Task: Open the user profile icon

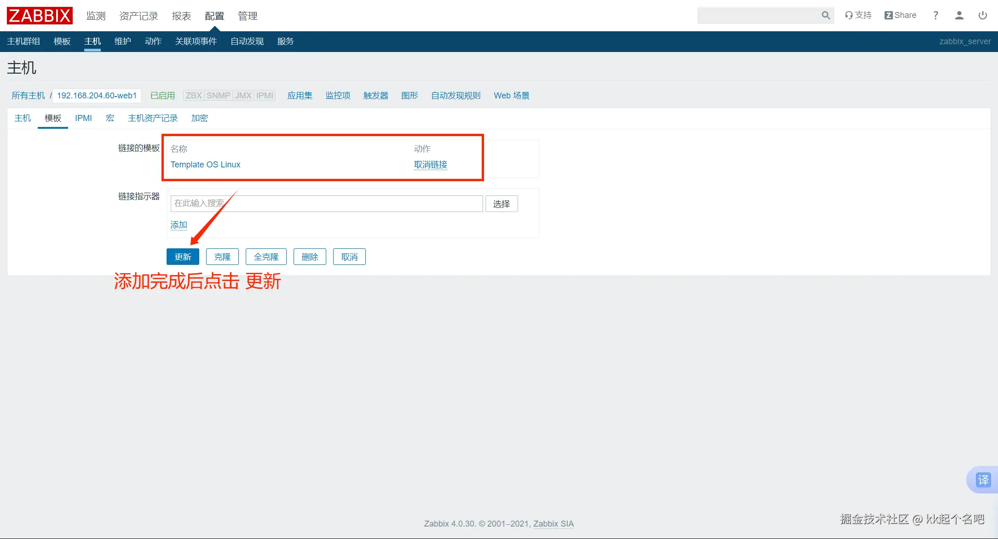Action: pos(959,15)
